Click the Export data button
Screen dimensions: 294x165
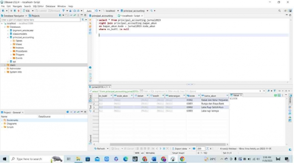[179, 149]
